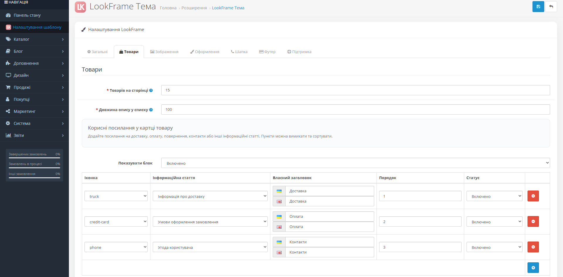The width and height of the screenshot is (563, 277).
Task: Open Умови оформлення замовлення dropdown
Action: click(x=210, y=222)
